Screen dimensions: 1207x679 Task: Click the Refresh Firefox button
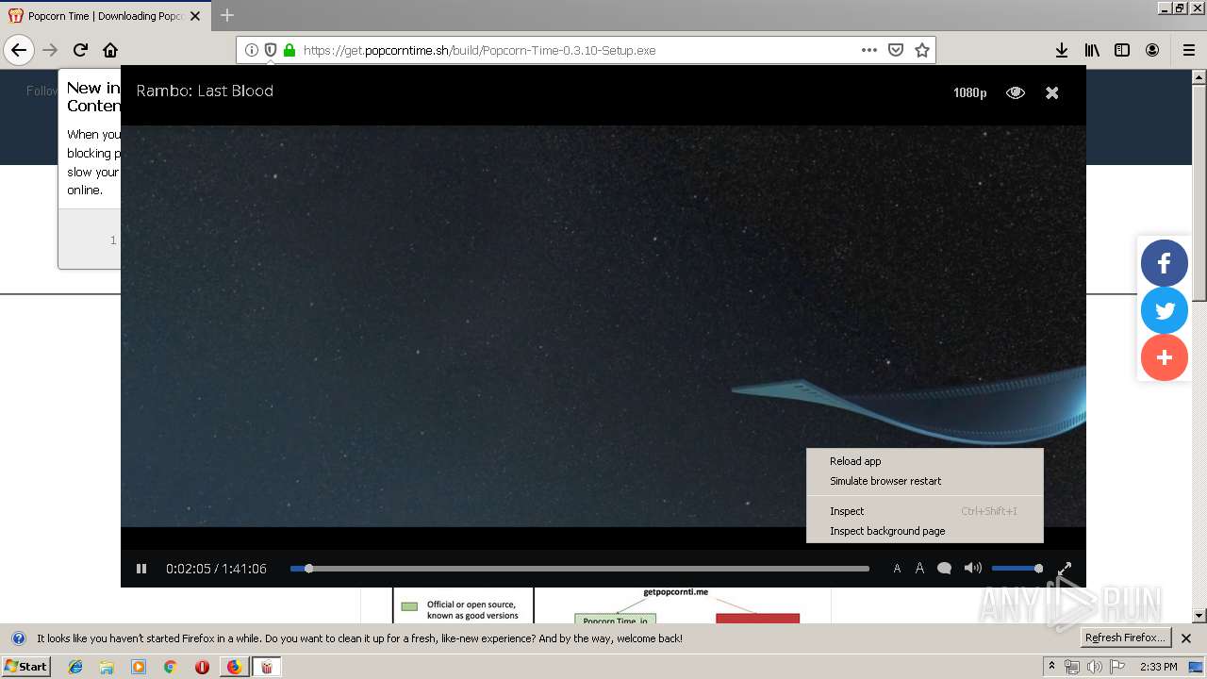tap(1126, 638)
